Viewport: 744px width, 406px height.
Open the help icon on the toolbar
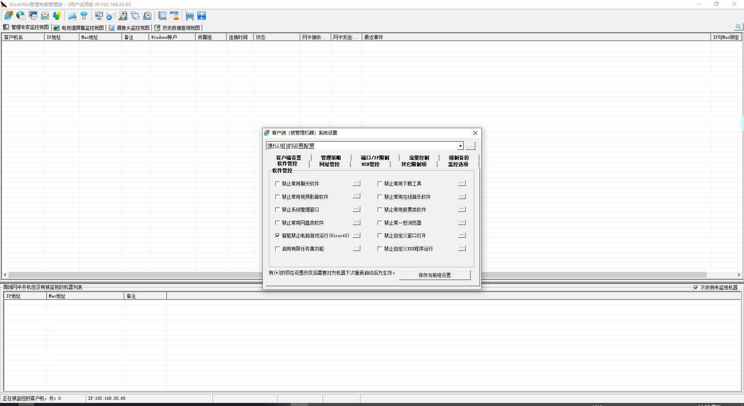202,15
